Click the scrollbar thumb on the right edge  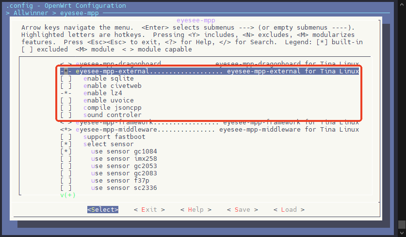pyautogui.click(x=402, y=224)
